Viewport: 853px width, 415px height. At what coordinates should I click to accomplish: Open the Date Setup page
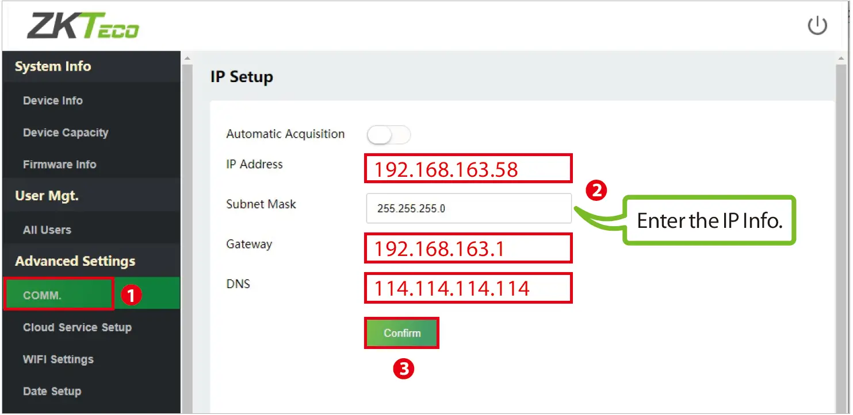(x=52, y=391)
